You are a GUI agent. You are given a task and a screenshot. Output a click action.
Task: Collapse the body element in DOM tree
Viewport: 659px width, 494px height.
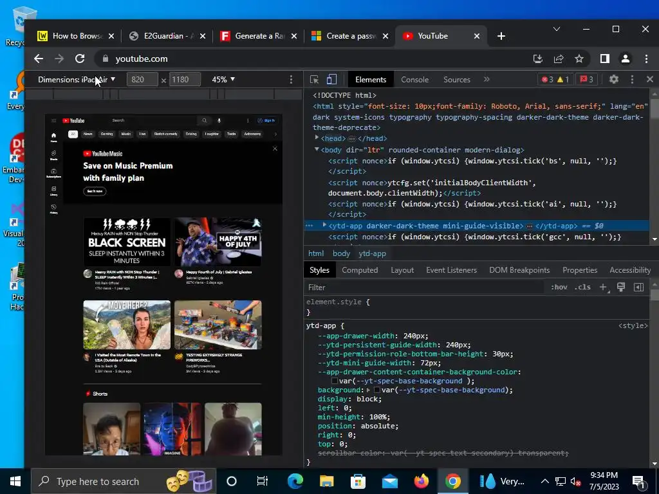pos(317,149)
